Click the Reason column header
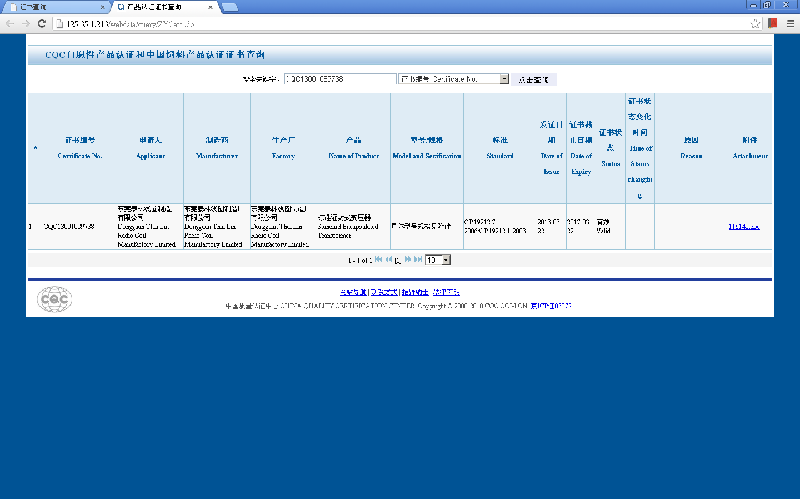Image resolution: width=800 pixels, height=500 pixels. coord(691,148)
